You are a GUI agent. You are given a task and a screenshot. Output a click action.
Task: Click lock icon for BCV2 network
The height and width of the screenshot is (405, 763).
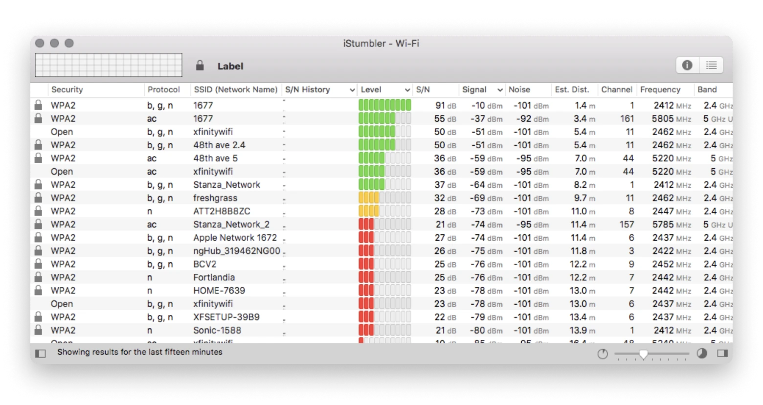38,263
